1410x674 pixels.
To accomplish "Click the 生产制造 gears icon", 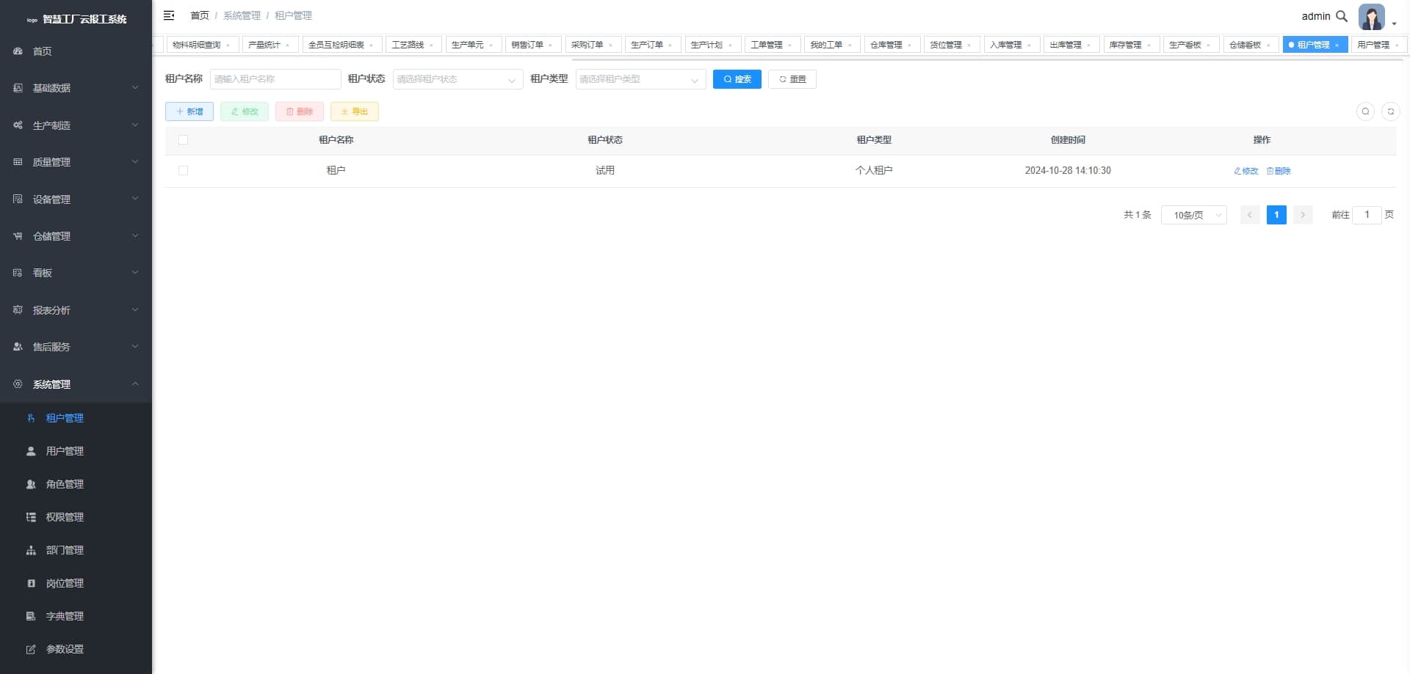I will click(x=18, y=125).
